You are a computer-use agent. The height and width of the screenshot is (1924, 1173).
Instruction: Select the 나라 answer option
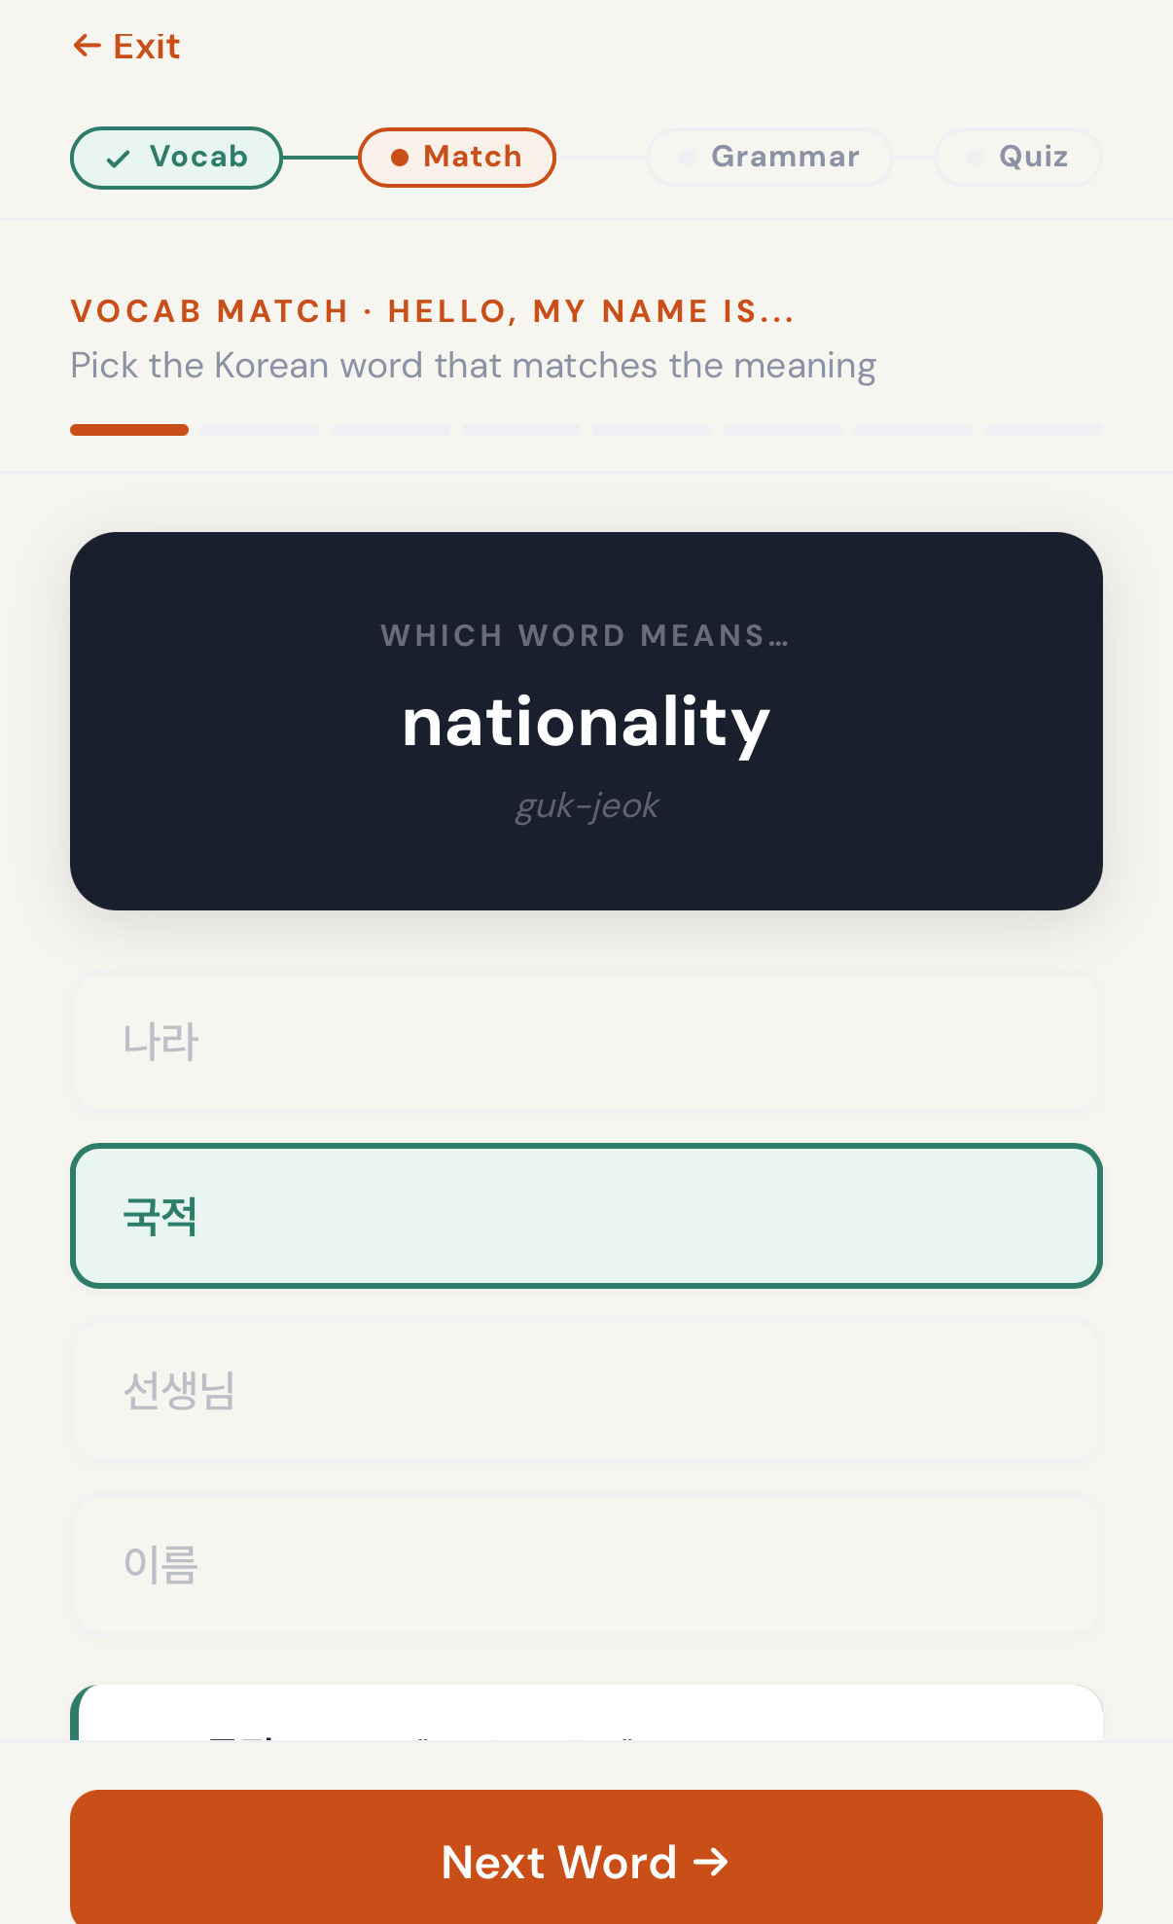pyautogui.click(x=585, y=1042)
